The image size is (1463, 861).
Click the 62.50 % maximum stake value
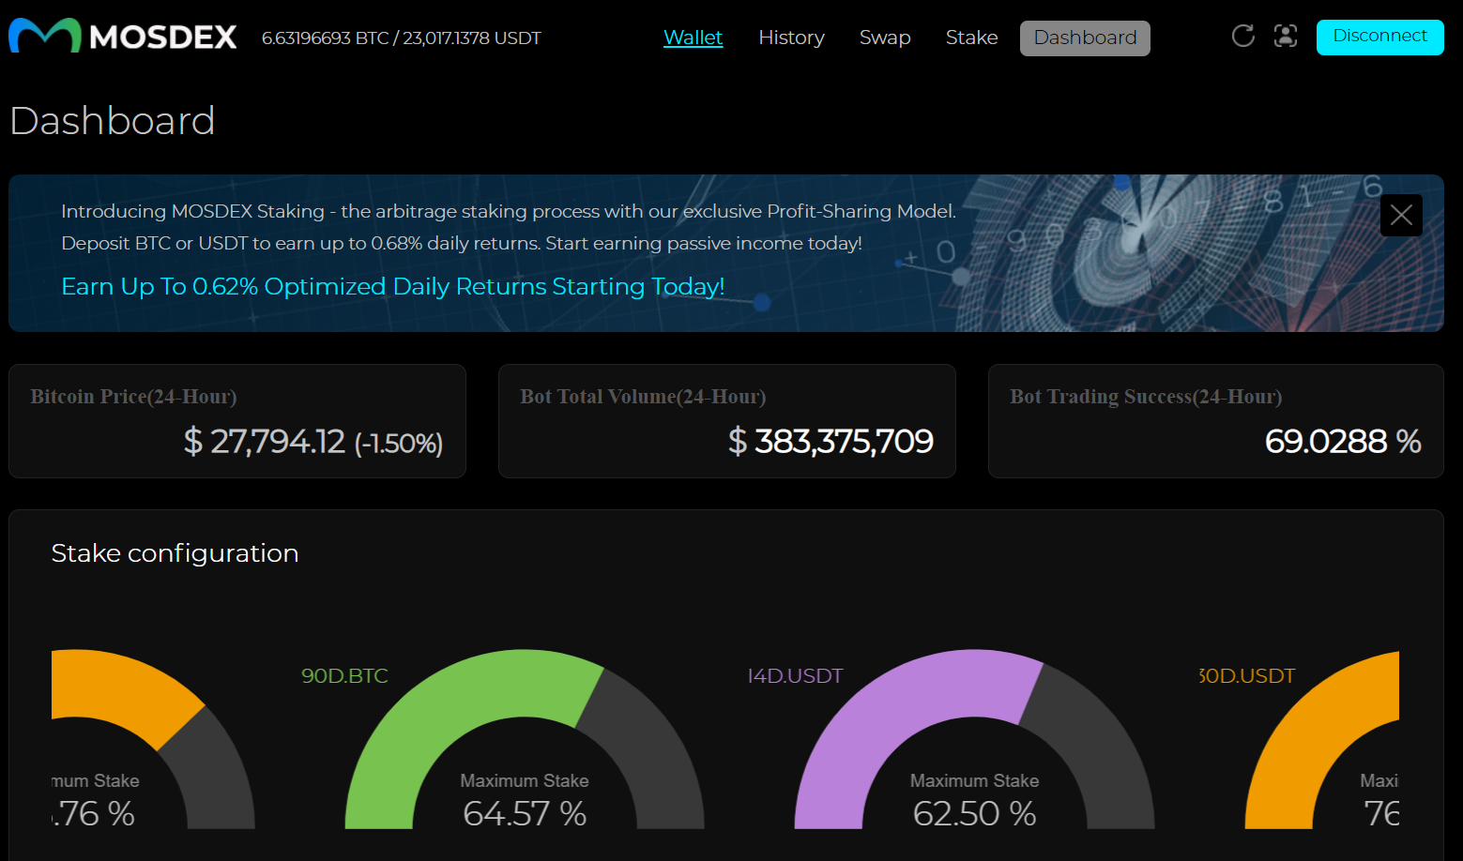point(974,813)
